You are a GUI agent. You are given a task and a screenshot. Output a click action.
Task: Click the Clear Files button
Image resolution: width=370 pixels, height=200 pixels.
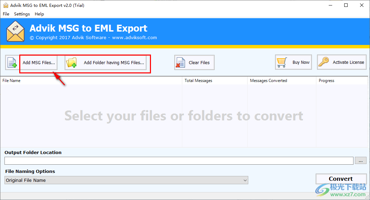click(194, 62)
